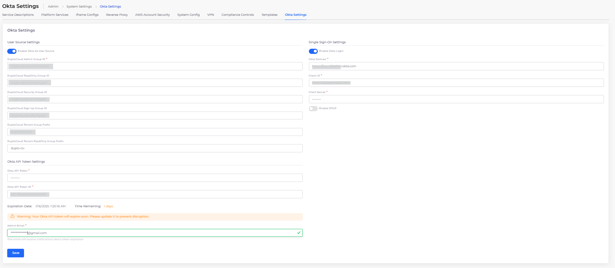
Task: Turn on the Enable DPoP switch
Action: [313, 108]
